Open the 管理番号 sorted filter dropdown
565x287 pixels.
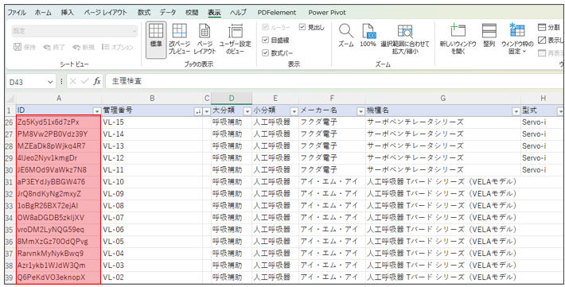click(198, 111)
